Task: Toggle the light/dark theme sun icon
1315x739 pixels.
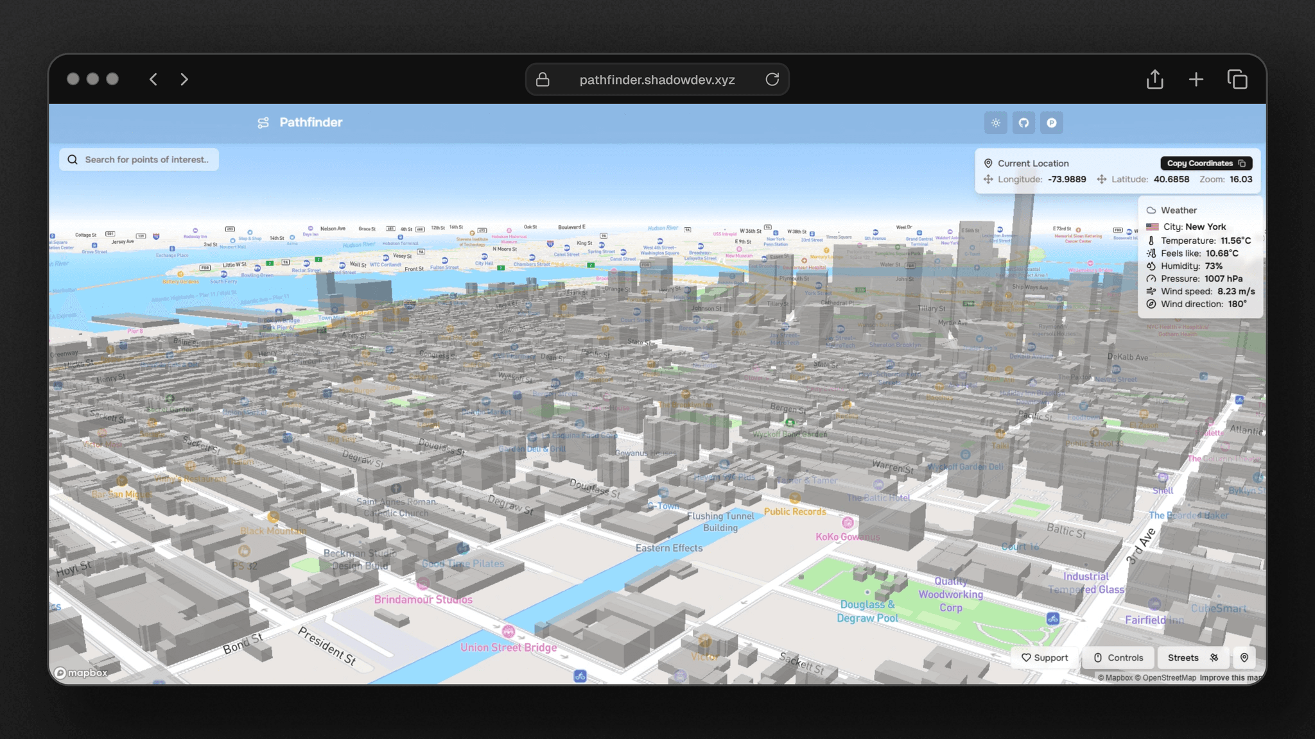Action: coord(995,123)
